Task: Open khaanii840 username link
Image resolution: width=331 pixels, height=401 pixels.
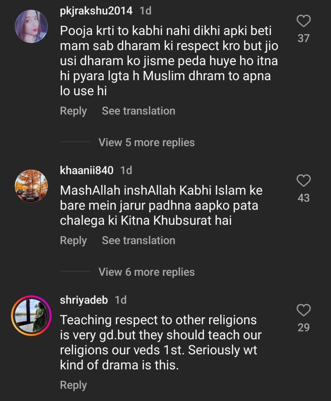Action: coord(86,170)
